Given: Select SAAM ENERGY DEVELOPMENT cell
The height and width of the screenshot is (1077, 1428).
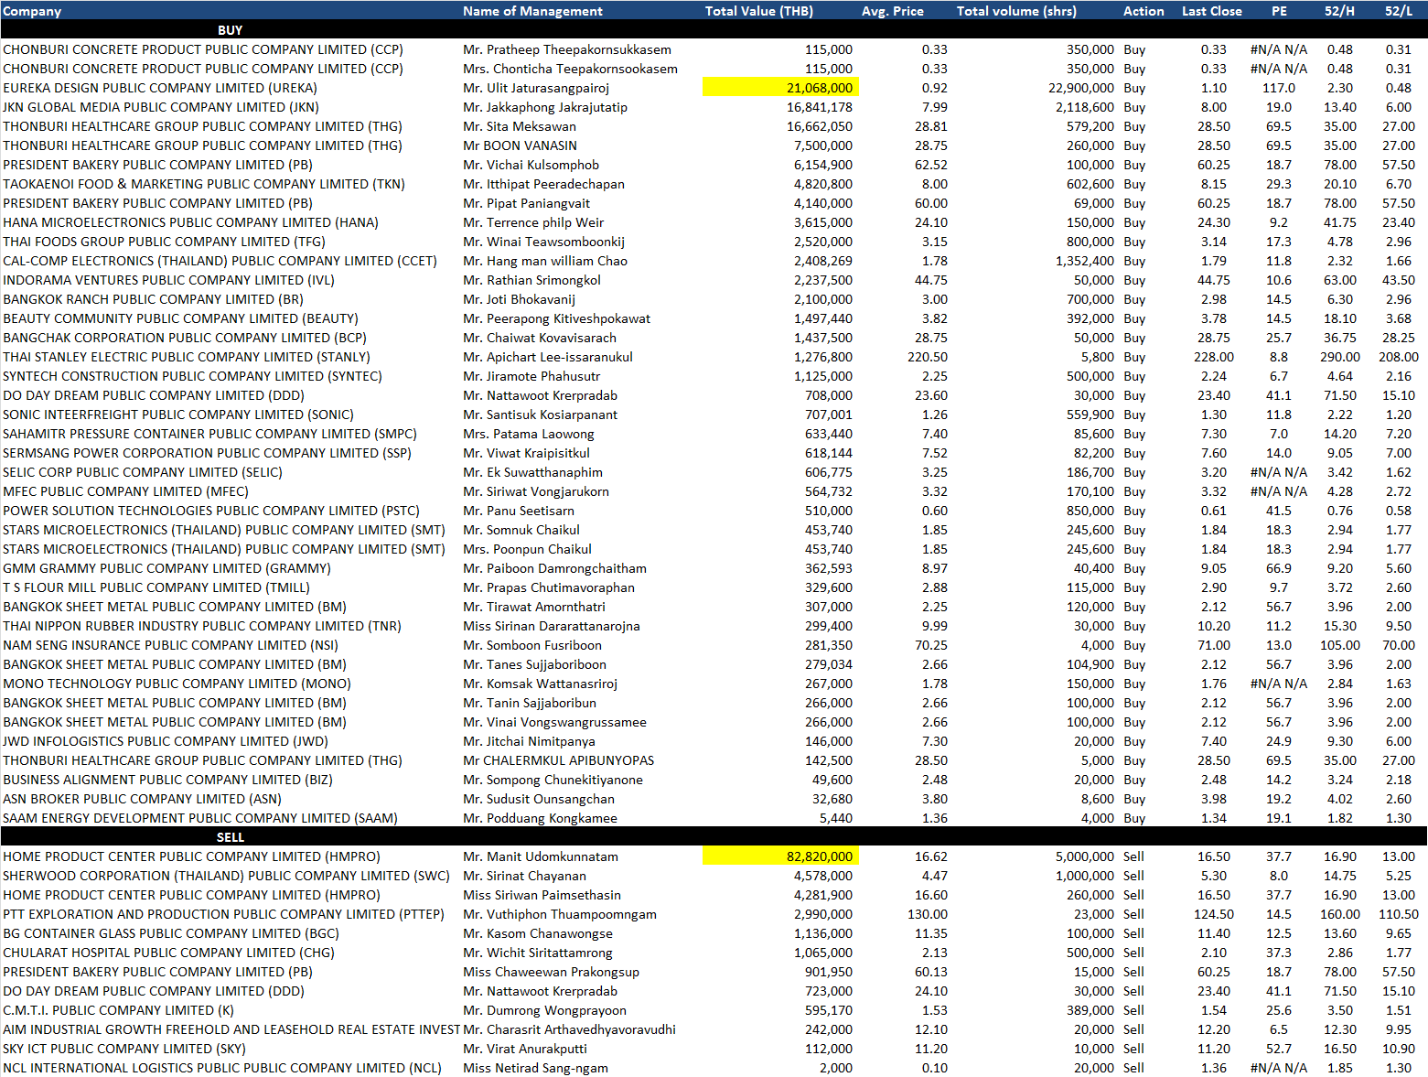Looking at the screenshot, I should (200, 818).
